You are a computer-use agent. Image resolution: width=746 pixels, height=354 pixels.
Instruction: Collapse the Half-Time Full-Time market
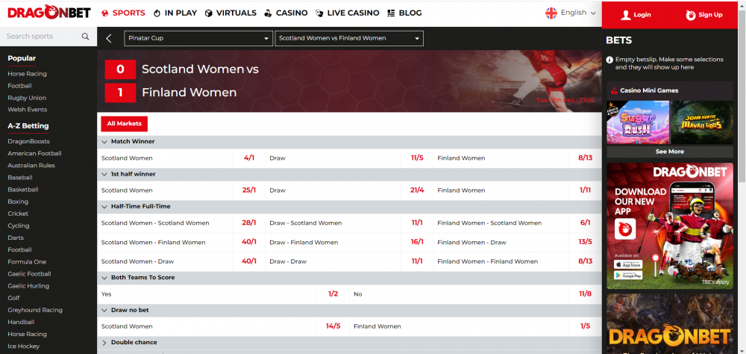click(349, 206)
